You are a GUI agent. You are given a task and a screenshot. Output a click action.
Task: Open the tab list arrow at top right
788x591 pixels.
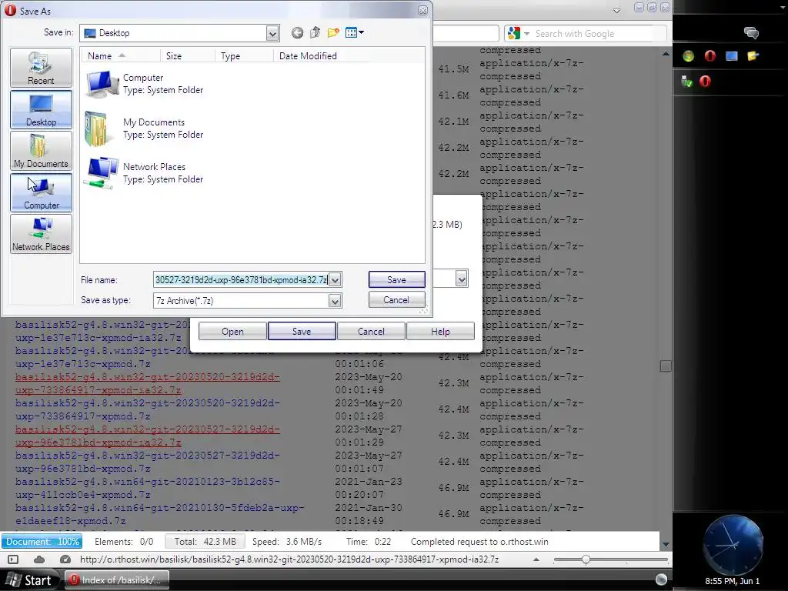pos(616,10)
